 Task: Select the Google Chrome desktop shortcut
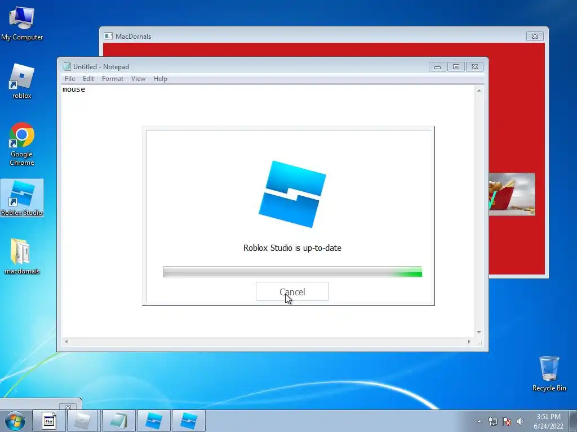[x=22, y=144]
